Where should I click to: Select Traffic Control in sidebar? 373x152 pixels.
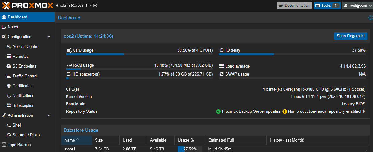25,76
